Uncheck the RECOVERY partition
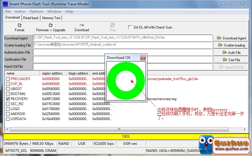The height and width of the screenshot is (156, 252). 8,99
